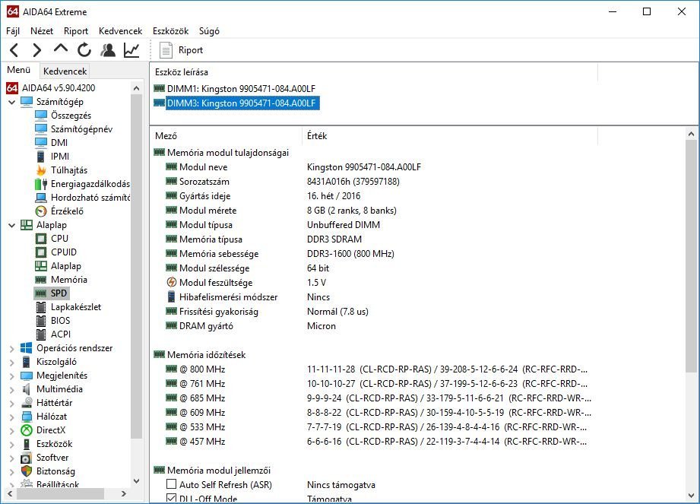Refresh using the circular arrow icon
This screenshot has height=504, width=700.
84,50
